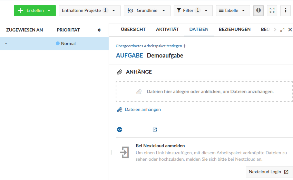This screenshot has height=180, width=293.
Task: Toggle the info details pane button
Action: click(259, 10)
